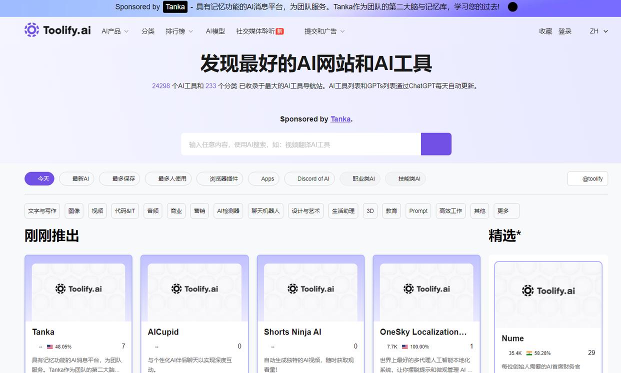The image size is (621, 373).
Task: Choose the 文字与写作 category
Action: [x=42, y=211]
